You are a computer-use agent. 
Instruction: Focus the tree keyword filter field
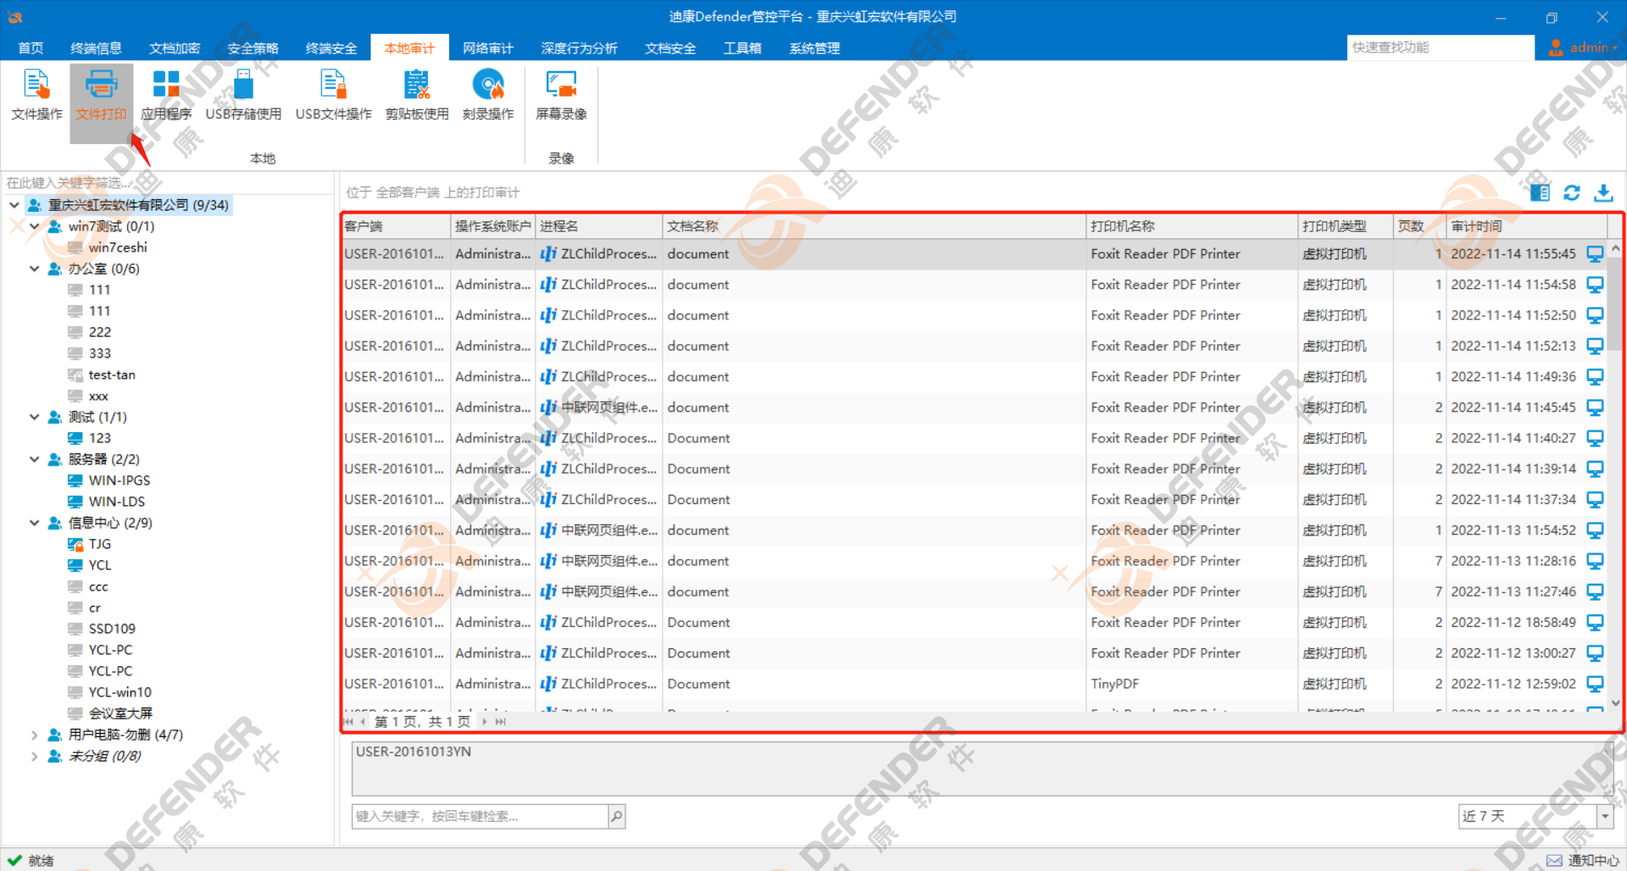point(168,182)
